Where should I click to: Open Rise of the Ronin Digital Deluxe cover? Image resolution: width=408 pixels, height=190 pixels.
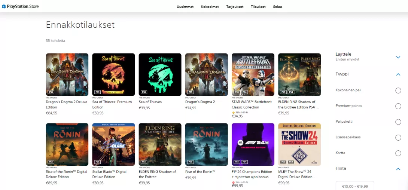click(67, 144)
